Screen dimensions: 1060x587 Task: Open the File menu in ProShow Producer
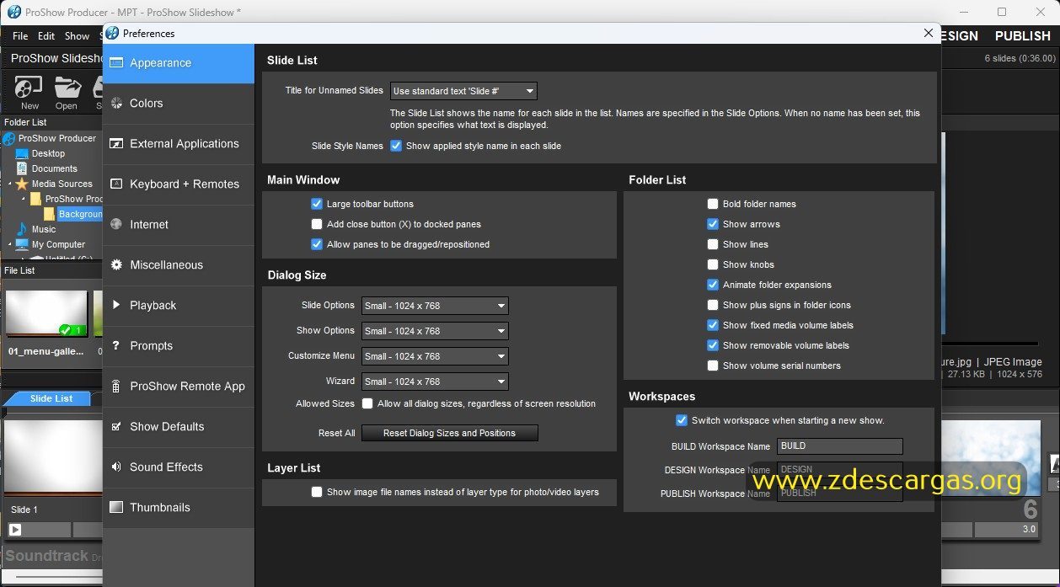pyautogui.click(x=20, y=36)
